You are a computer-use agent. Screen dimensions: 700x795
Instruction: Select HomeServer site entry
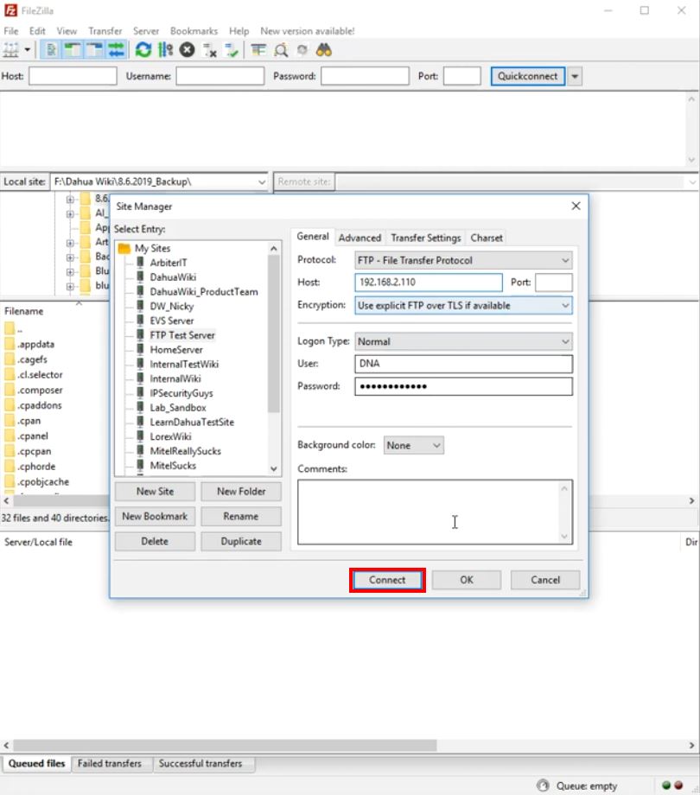(x=176, y=350)
